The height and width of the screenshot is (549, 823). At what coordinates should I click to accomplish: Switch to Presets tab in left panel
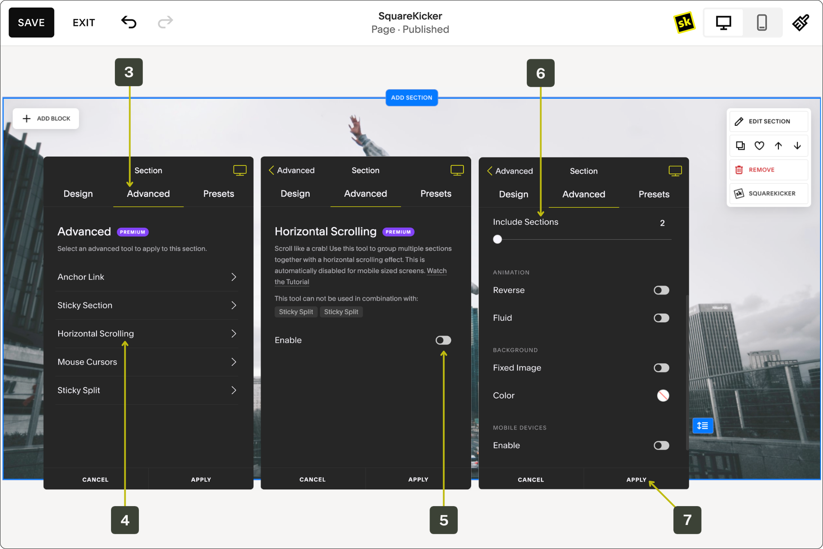[x=219, y=194]
